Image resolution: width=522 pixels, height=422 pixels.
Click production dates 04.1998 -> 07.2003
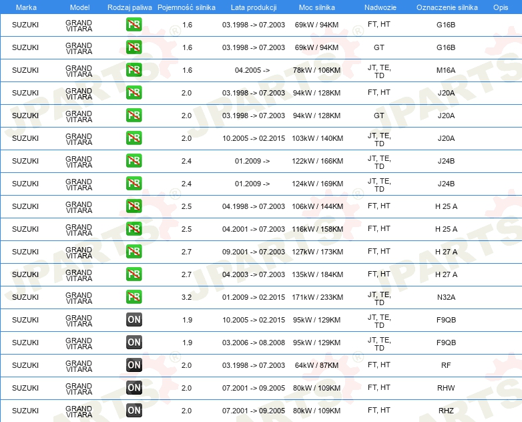coord(254,206)
